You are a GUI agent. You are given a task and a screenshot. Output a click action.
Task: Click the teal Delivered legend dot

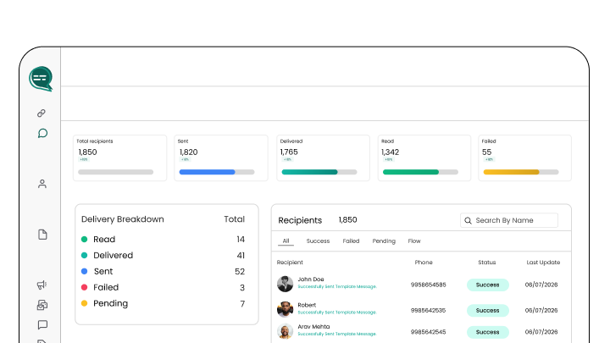[84, 255]
